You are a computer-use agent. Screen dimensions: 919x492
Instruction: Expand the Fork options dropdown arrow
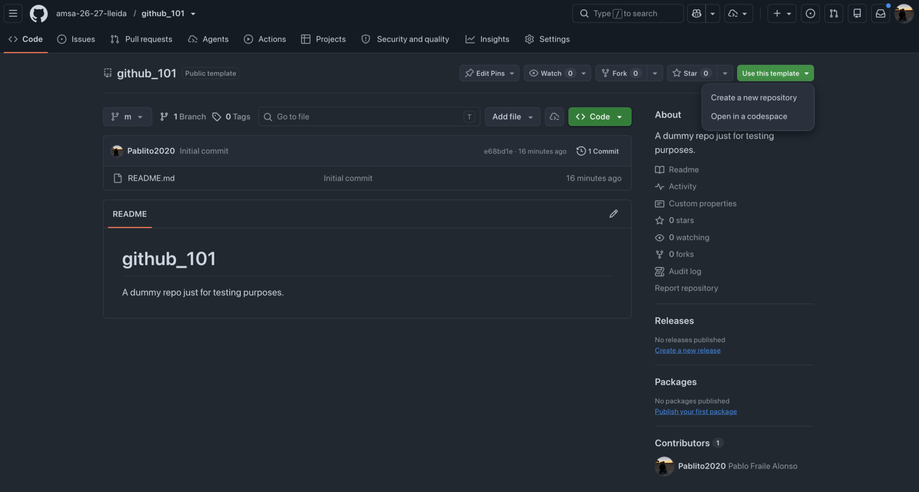pyautogui.click(x=655, y=73)
